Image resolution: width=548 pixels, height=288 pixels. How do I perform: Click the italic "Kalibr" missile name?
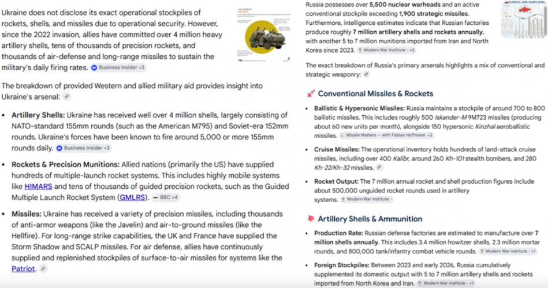point(401,158)
